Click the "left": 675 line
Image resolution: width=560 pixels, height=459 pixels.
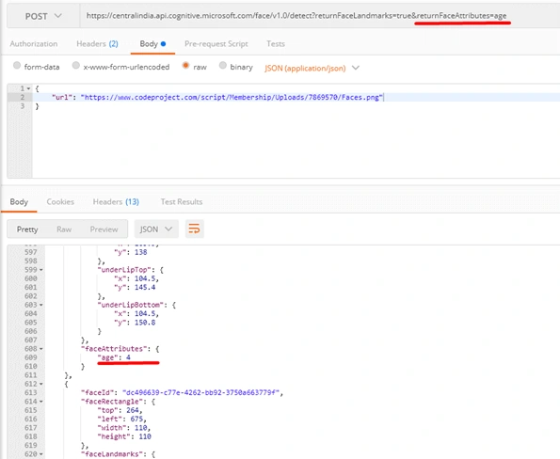pos(121,419)
